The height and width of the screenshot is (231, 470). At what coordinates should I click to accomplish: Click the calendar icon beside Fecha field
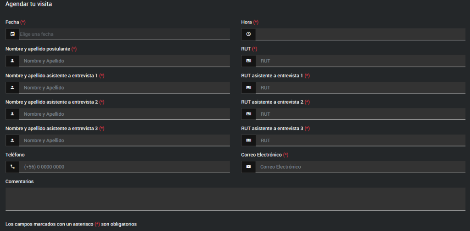tap(12, 34)
